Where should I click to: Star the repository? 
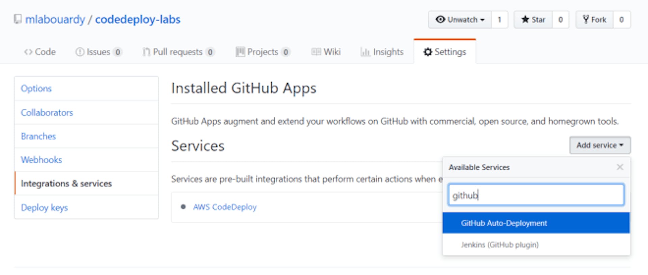[533, 20]
